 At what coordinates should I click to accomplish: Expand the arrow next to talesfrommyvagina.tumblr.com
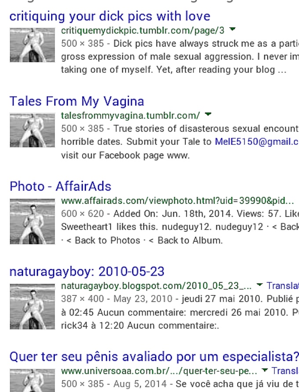208,114
